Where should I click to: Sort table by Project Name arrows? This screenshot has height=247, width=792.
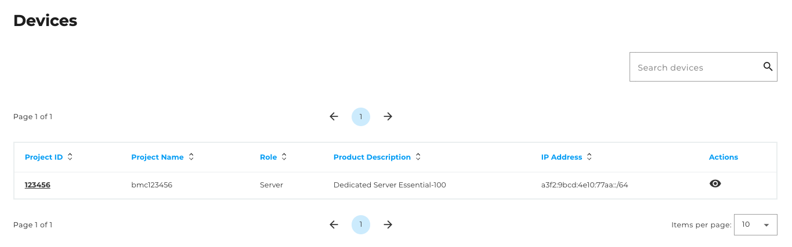pyautogui.click(x=191, y=157)
